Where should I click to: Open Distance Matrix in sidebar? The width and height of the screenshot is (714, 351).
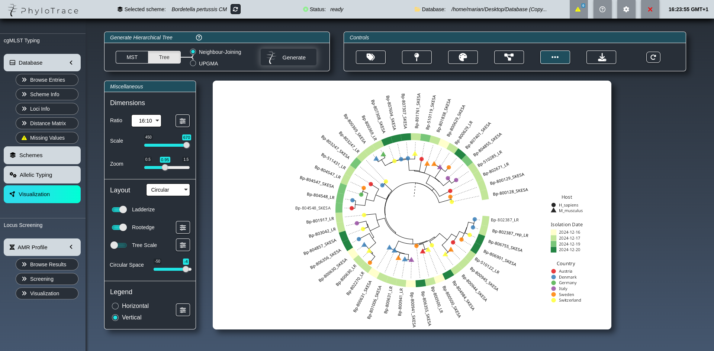pos(47,123)
